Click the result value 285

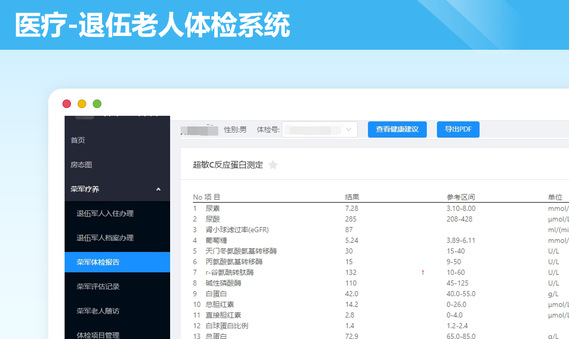[x=351, y=219]
